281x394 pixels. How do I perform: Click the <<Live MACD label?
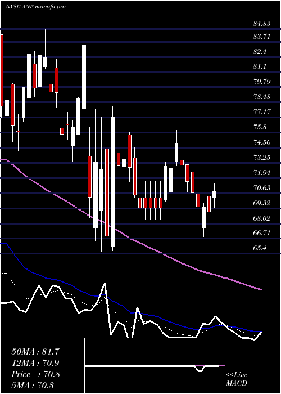(x=237, y=379)
